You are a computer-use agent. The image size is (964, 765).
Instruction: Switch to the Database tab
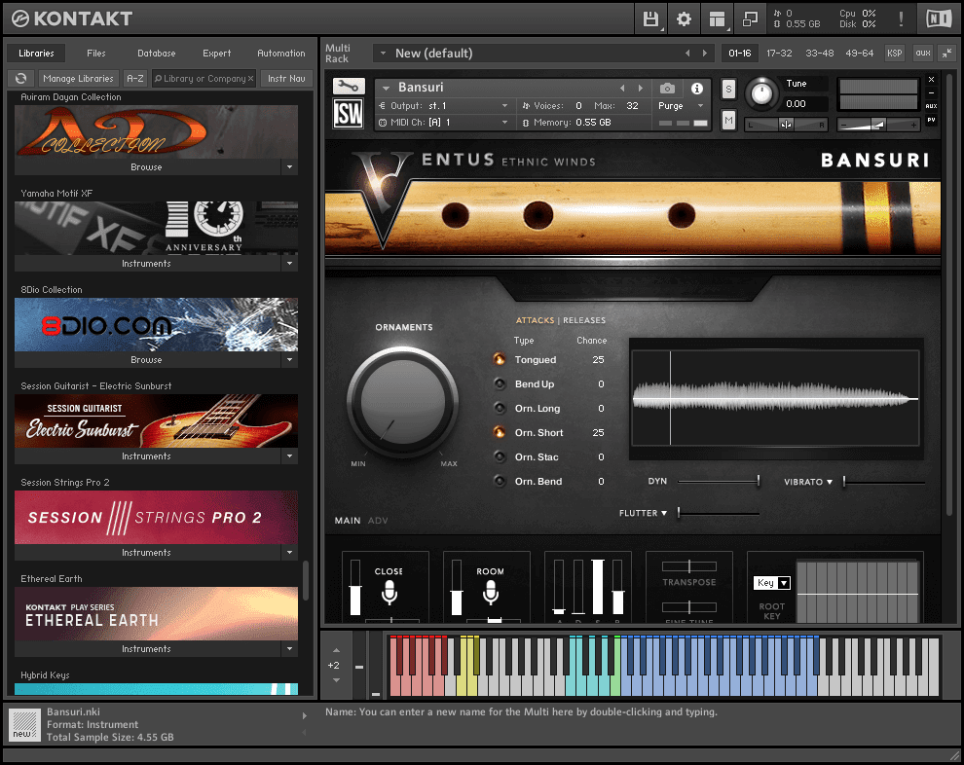pos(156,54)
